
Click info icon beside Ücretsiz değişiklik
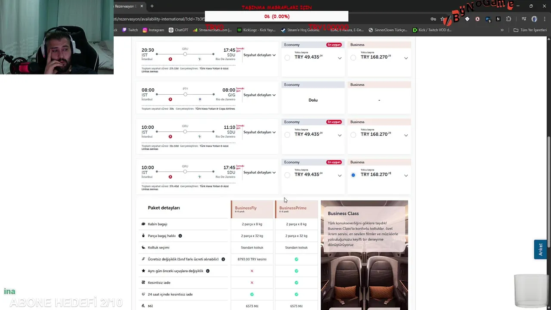[x=223, y=259]
